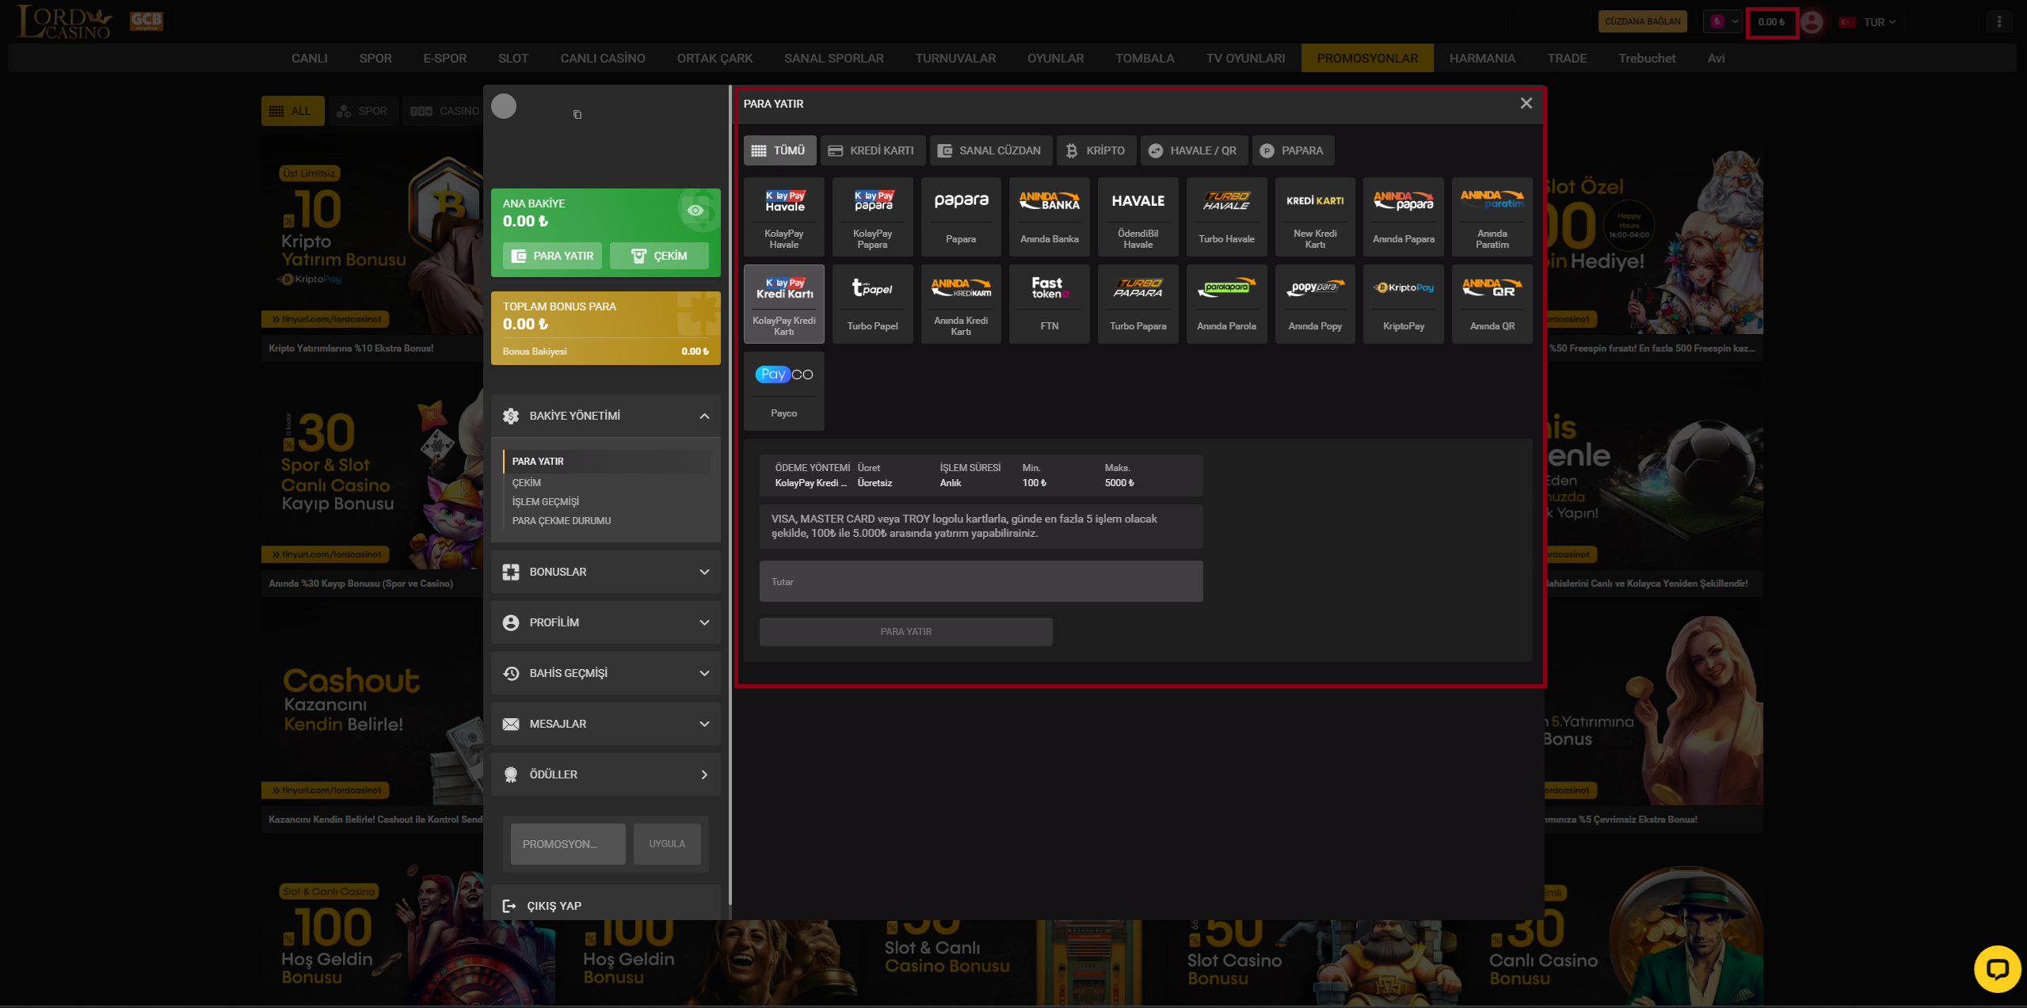Open Promosyonlar in the top menu

click(x=1367, y=59)
